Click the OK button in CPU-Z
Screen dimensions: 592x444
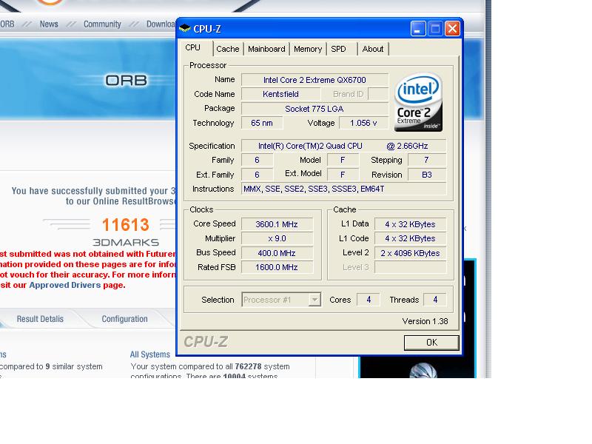(x=431, y=343)
